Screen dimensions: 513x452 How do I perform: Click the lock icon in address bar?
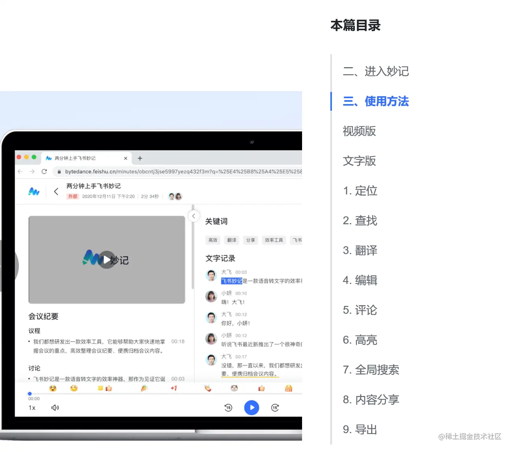coord(59,172)
